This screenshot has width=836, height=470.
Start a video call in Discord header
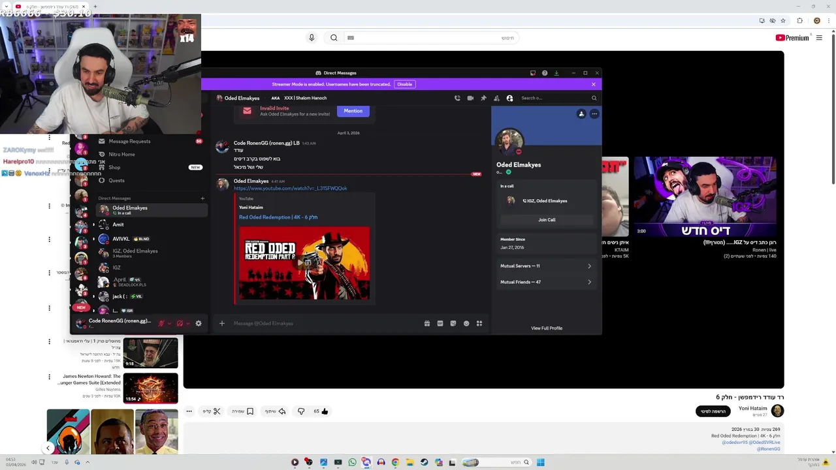[x=470, y=98]
